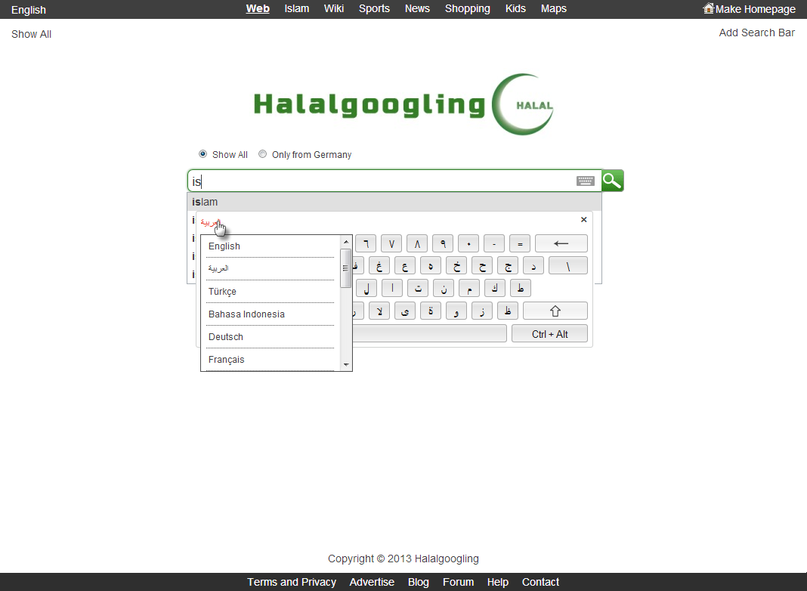The width and height of the screenshot is (807, 591).
Task: Open the Advertise footer link
Action: click(x=372, y=582)
